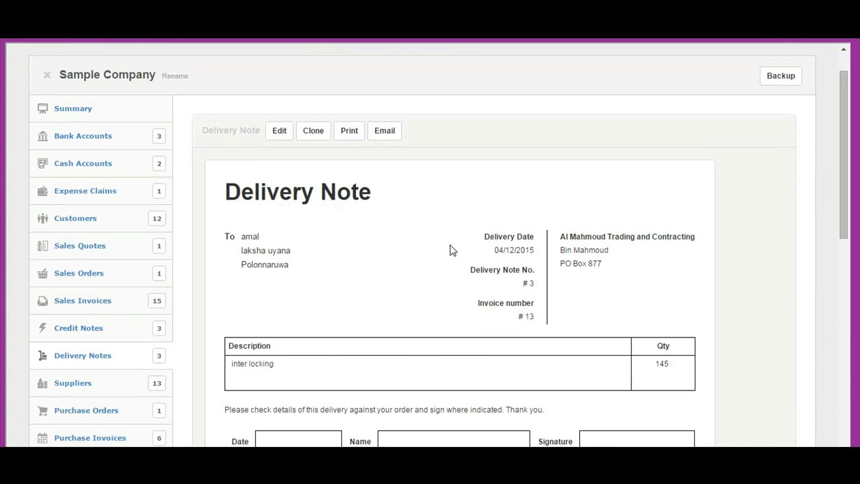This screenshot has height=484, width=860.
Task: Open Purchase Invoices section
Action: (x=90, y=438)
